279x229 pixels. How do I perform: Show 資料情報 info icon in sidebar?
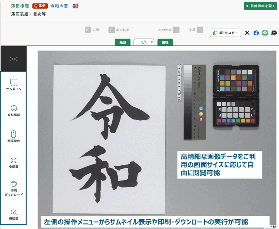14,110
